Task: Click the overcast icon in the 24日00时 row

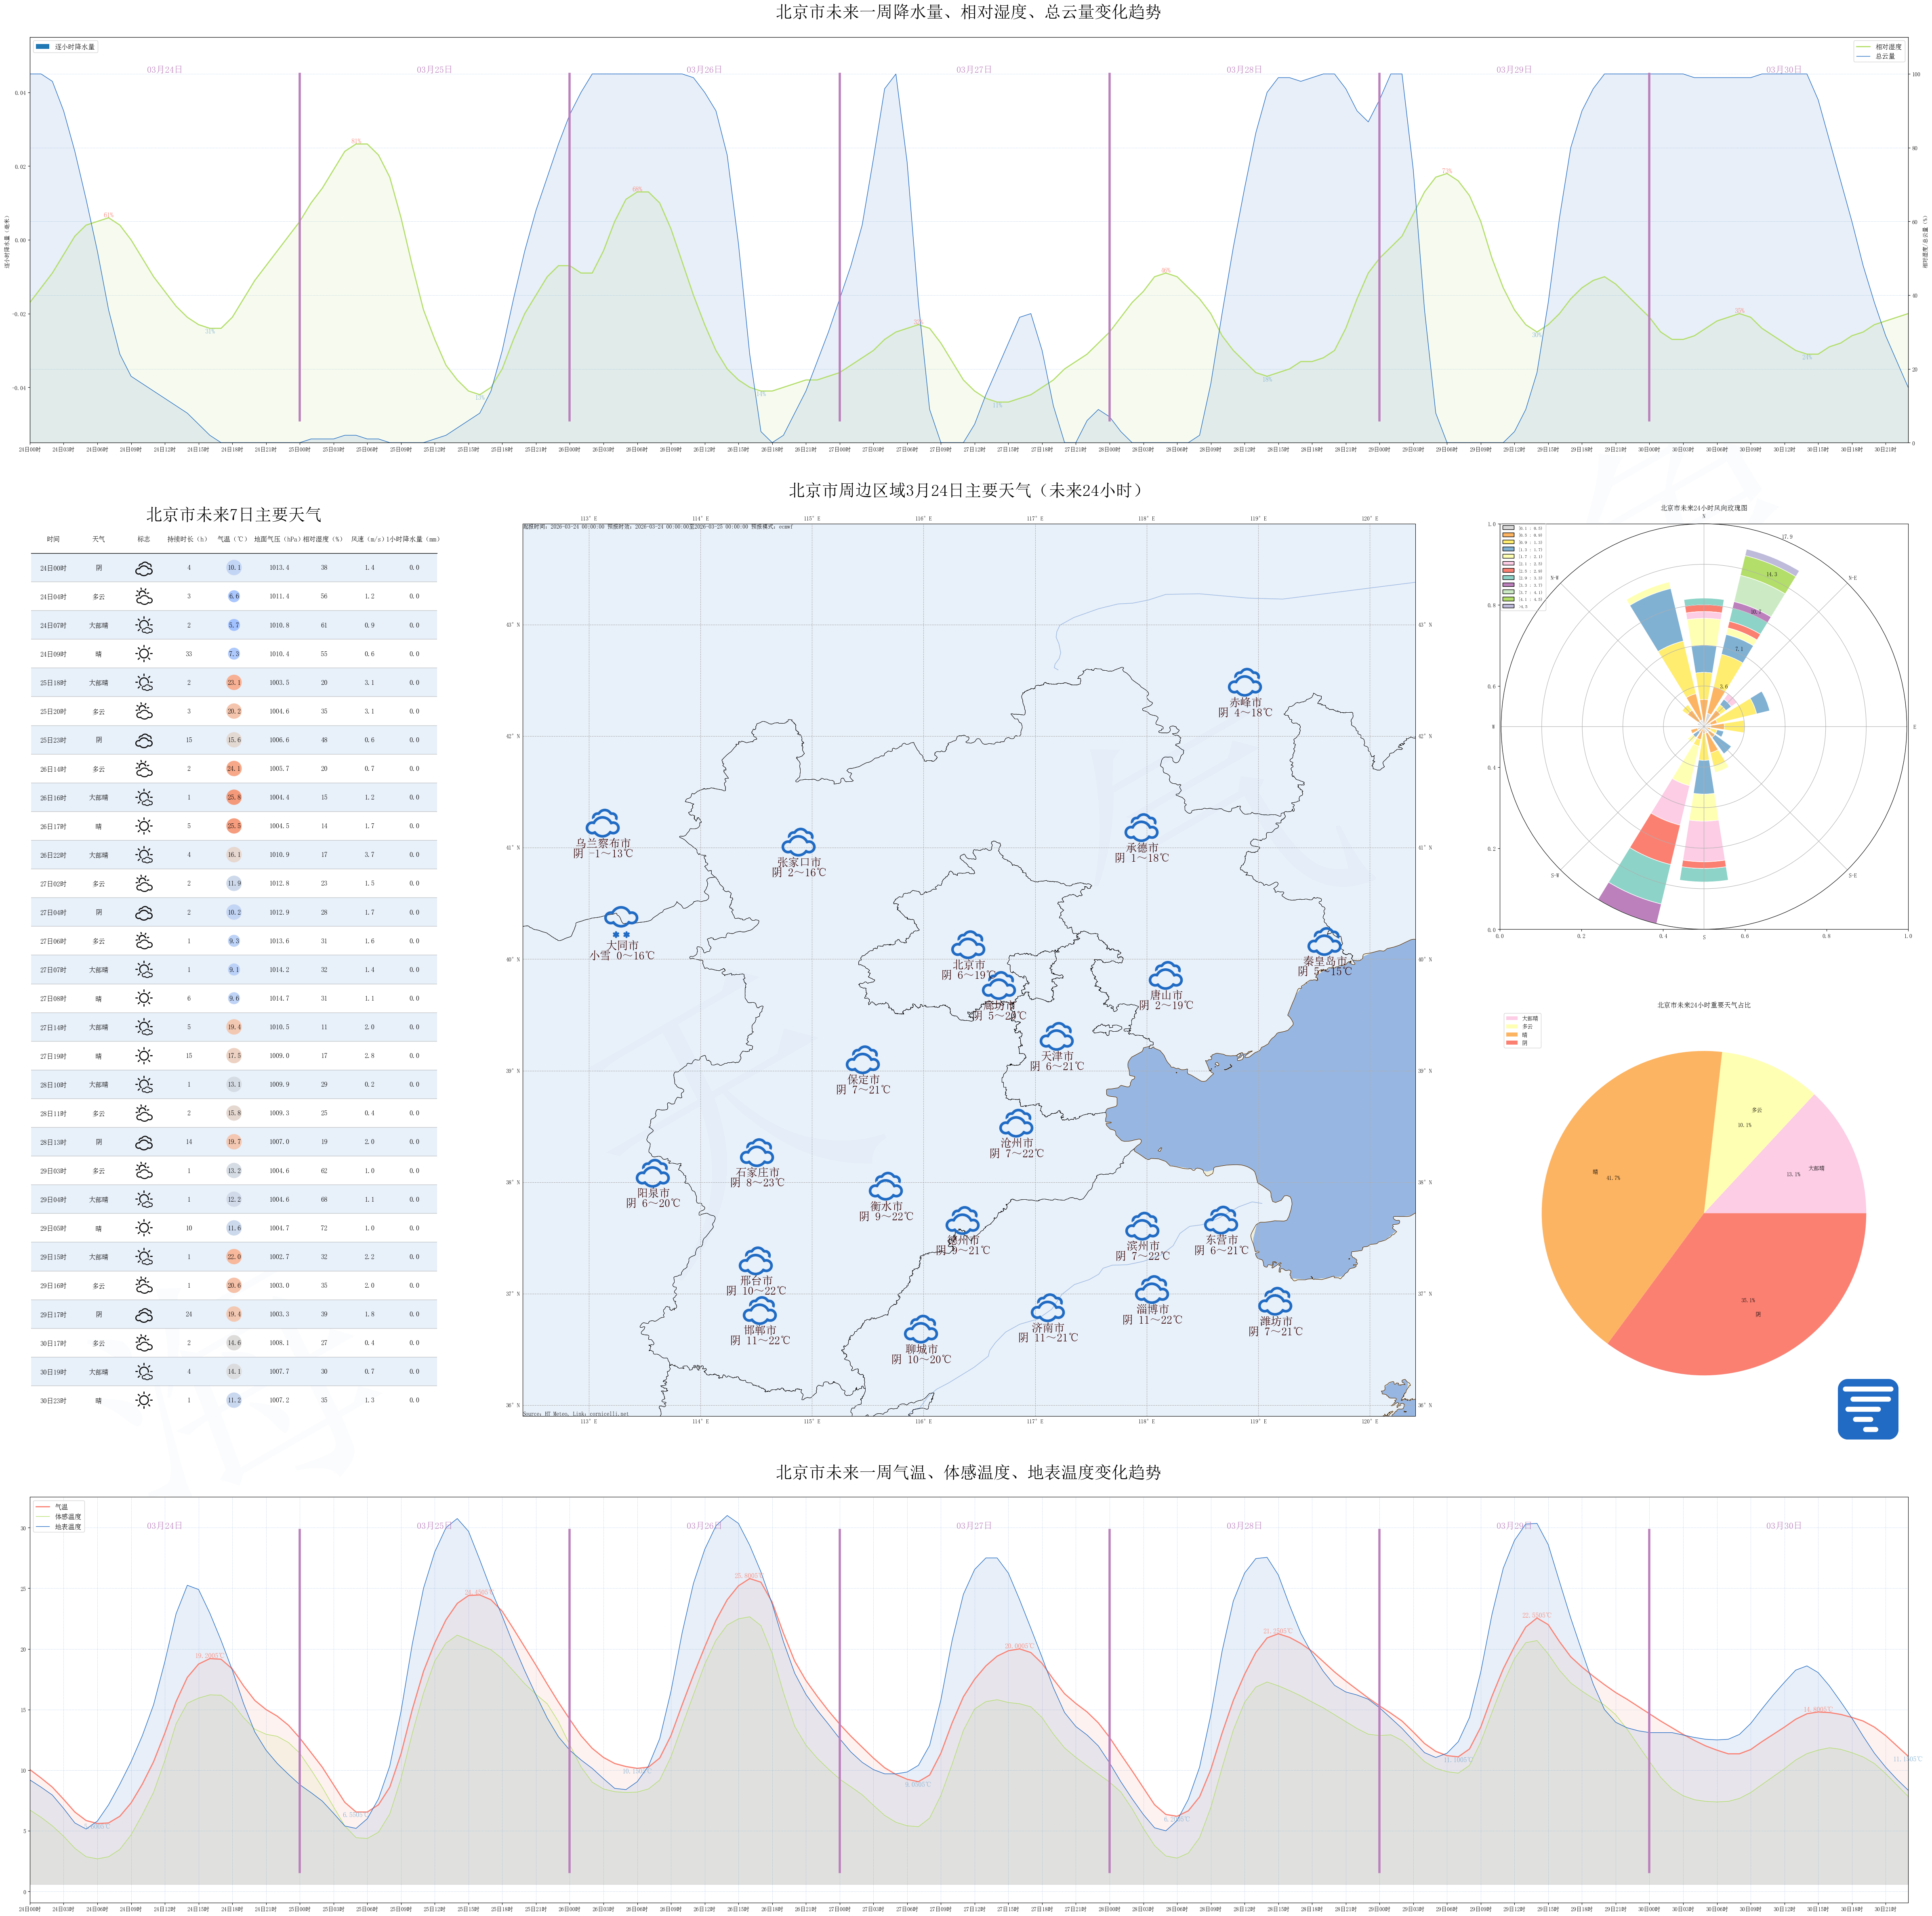Action: click(x=144, y=568)
